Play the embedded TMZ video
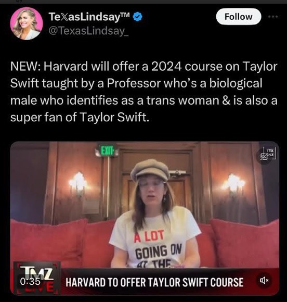Viewport: 287px width, 302px height. [145, 218]
